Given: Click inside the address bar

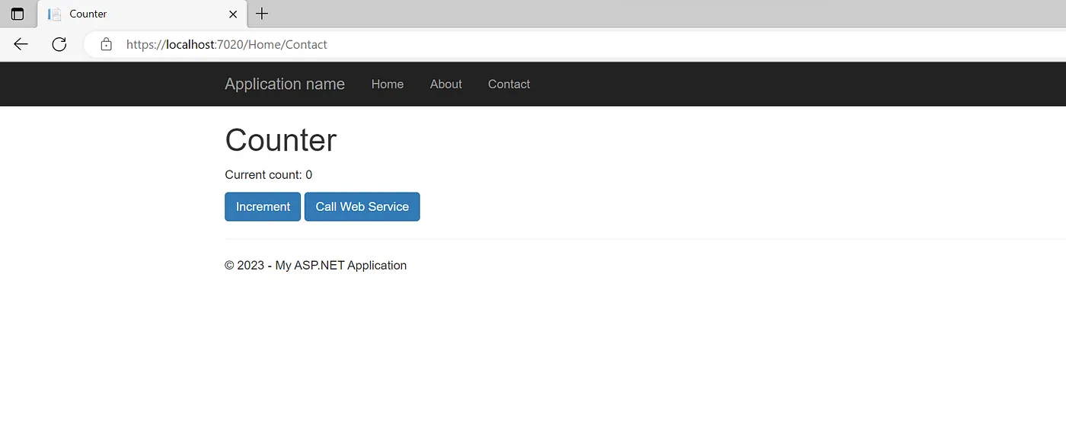Looking at the screenshot, I should pyautogui.click(x=457, y=44).
